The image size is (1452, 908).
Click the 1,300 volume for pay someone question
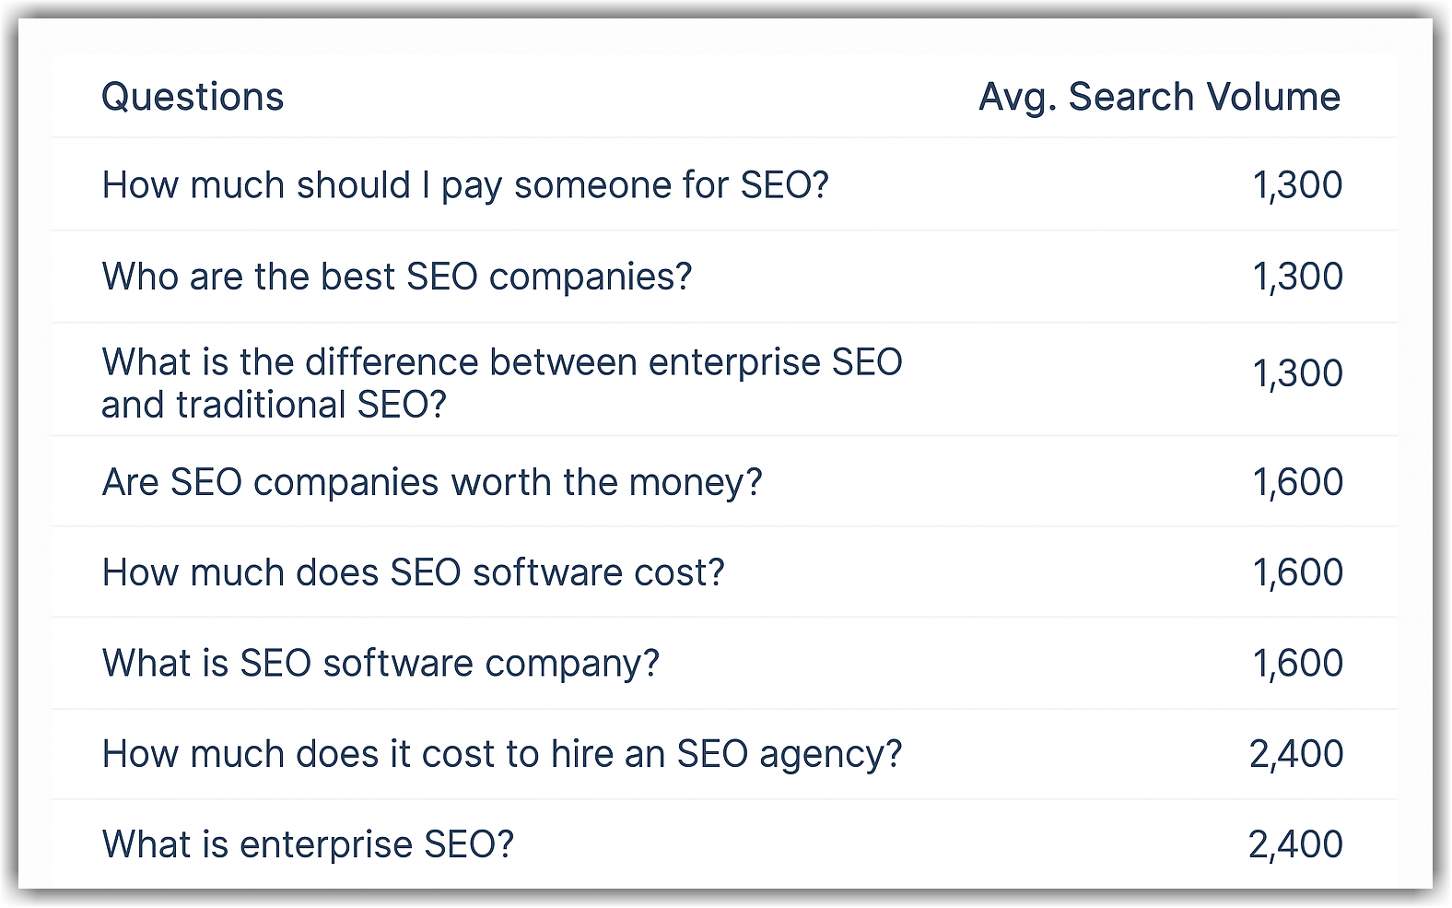pyautogui.click(x=1297, y=185)
